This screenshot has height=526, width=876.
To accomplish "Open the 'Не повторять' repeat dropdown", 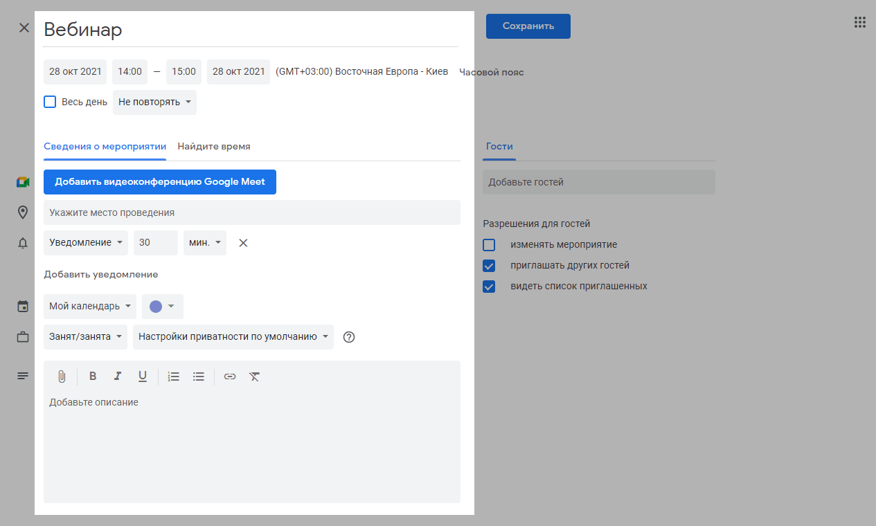I will (x=154, y=102).
